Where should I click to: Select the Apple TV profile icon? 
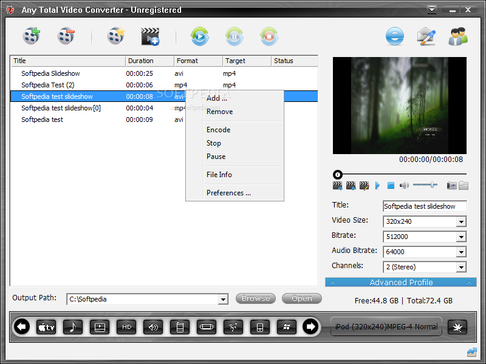(x=46, y=327)
